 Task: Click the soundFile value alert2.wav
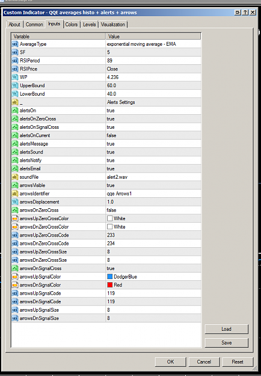pyautogui.click(x=117, y=177)
